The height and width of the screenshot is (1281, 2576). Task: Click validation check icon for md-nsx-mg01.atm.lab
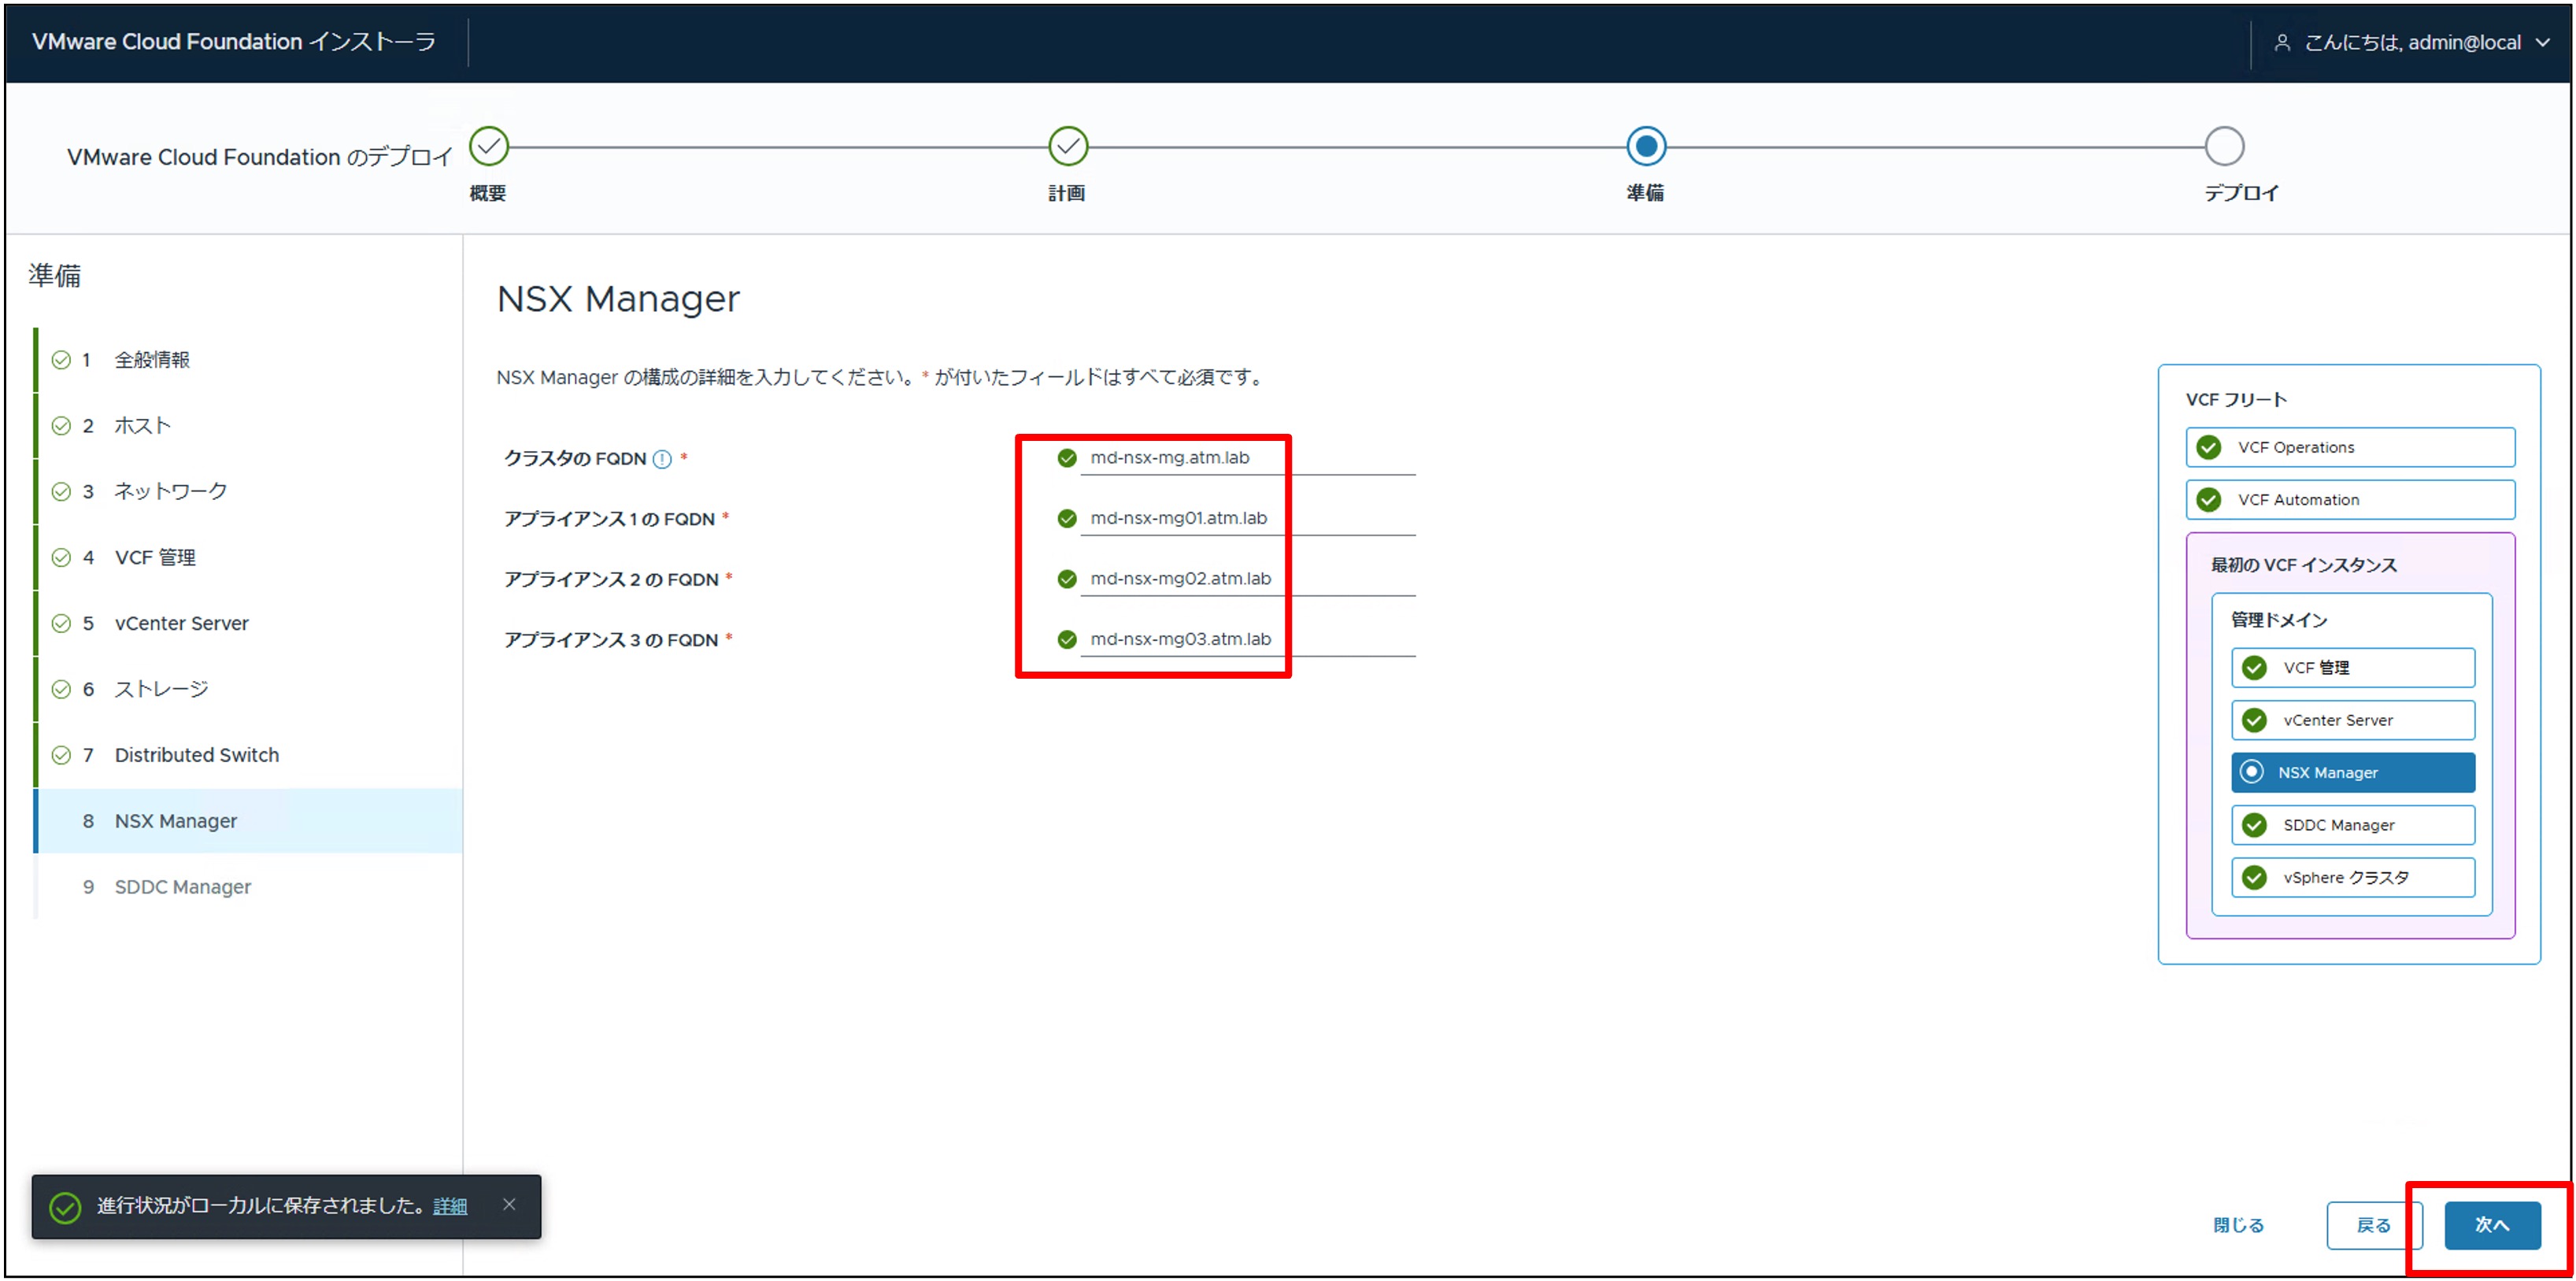tap(1067, 519)
